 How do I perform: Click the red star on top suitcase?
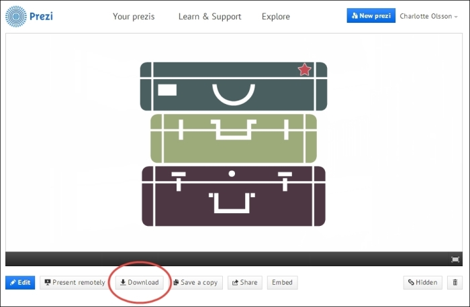pyautogui.click(x=304, y=70)
